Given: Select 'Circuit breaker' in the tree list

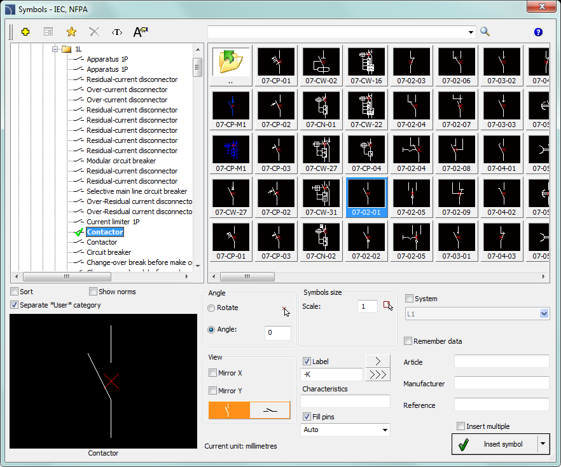Looking at the screenshot, I should click(109, 252).
